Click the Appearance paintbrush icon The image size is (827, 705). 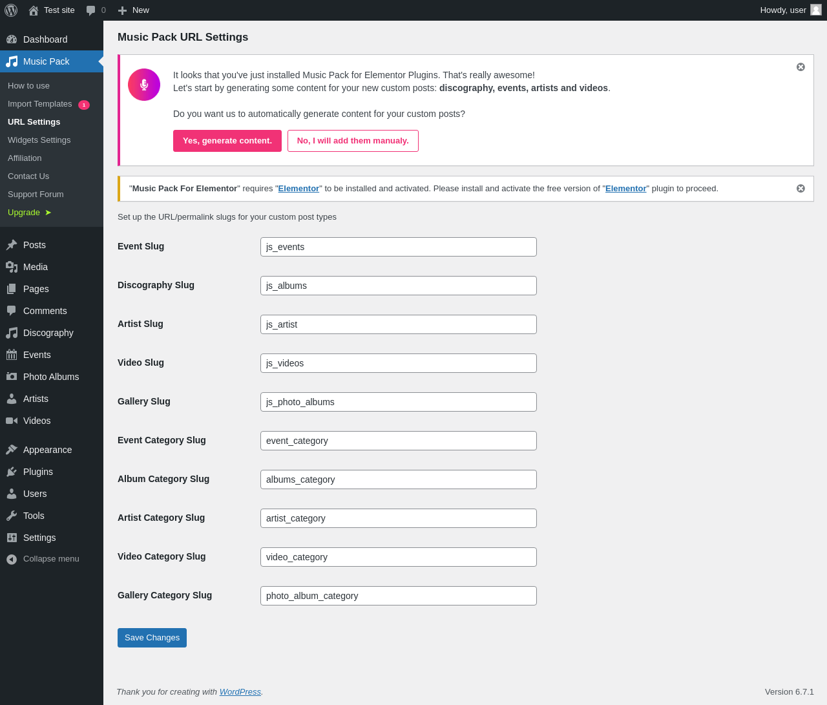point(12,450)
